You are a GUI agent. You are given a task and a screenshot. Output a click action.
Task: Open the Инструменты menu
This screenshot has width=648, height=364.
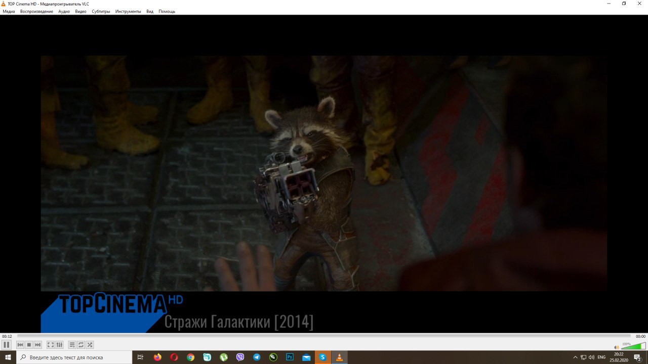coord(128,11)
